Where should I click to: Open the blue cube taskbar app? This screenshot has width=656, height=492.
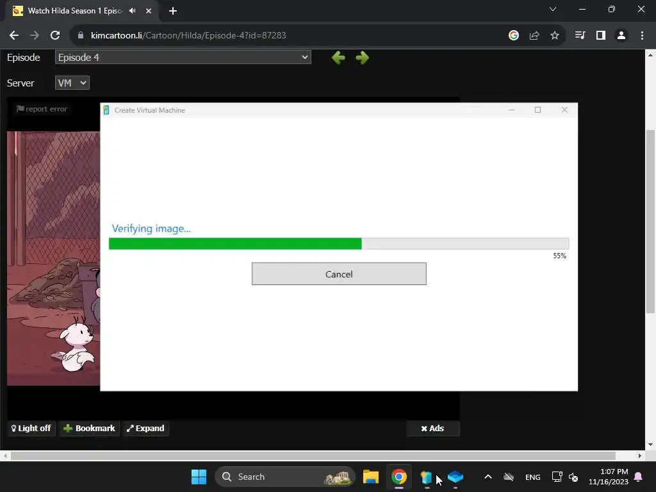[455, 477]
